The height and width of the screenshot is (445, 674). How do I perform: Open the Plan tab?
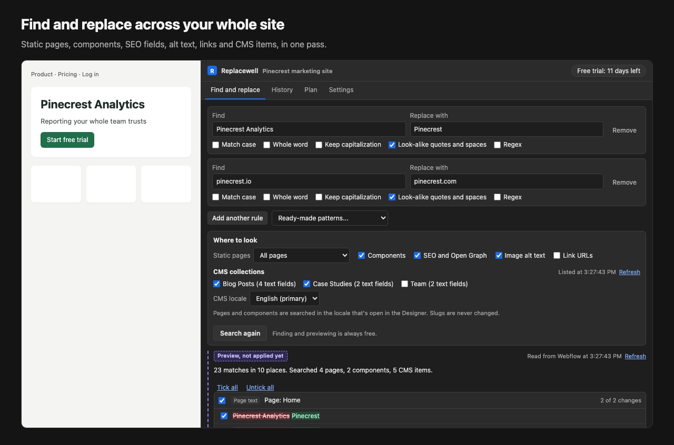click(x=311, y=90)
